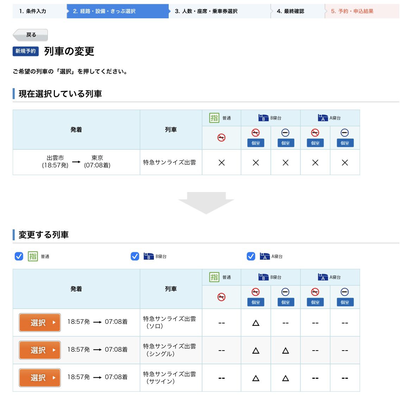Click 指 reserved-seat icon in 変更する列車 table header

214,277
